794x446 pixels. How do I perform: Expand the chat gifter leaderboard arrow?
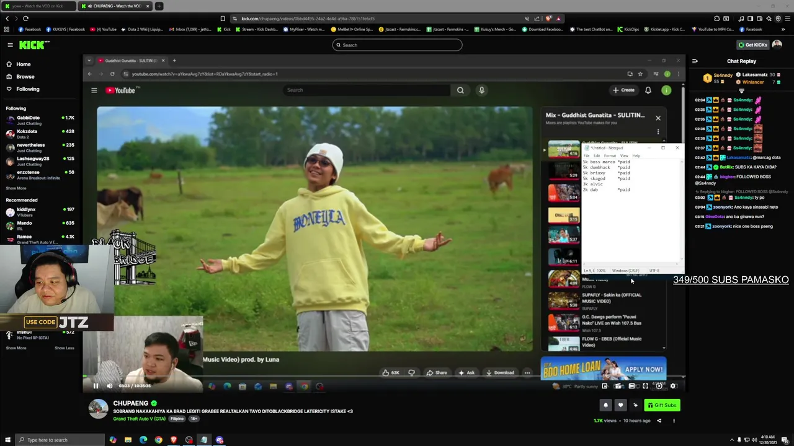741,90
